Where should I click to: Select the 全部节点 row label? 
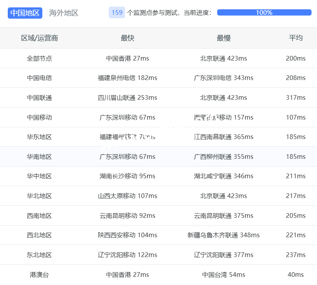pos(39,59)
